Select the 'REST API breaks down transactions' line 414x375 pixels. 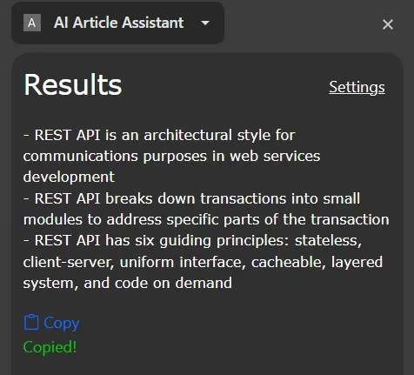coord(191,198)
